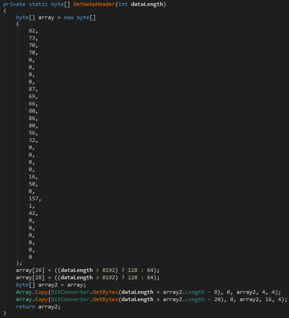Click the value 66 in the array
This screenshot has width=289, height=318.
click(x=32, y=104)
